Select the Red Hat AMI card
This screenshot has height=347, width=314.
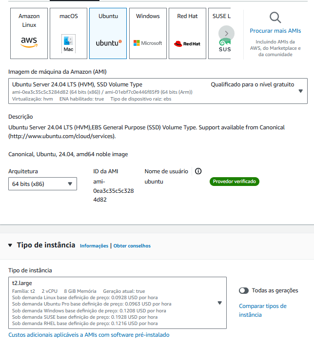188,33
